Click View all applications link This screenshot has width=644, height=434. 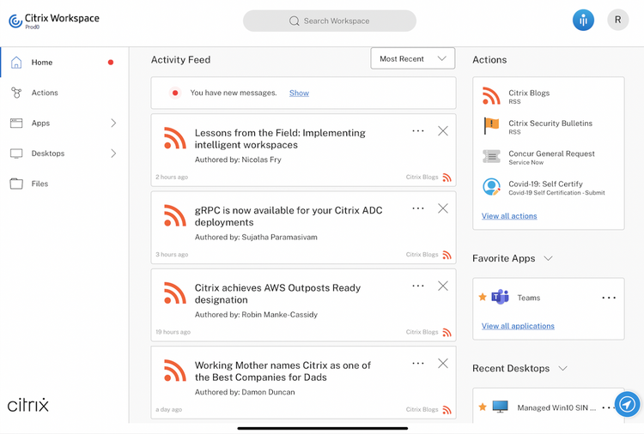pos(518,326)
